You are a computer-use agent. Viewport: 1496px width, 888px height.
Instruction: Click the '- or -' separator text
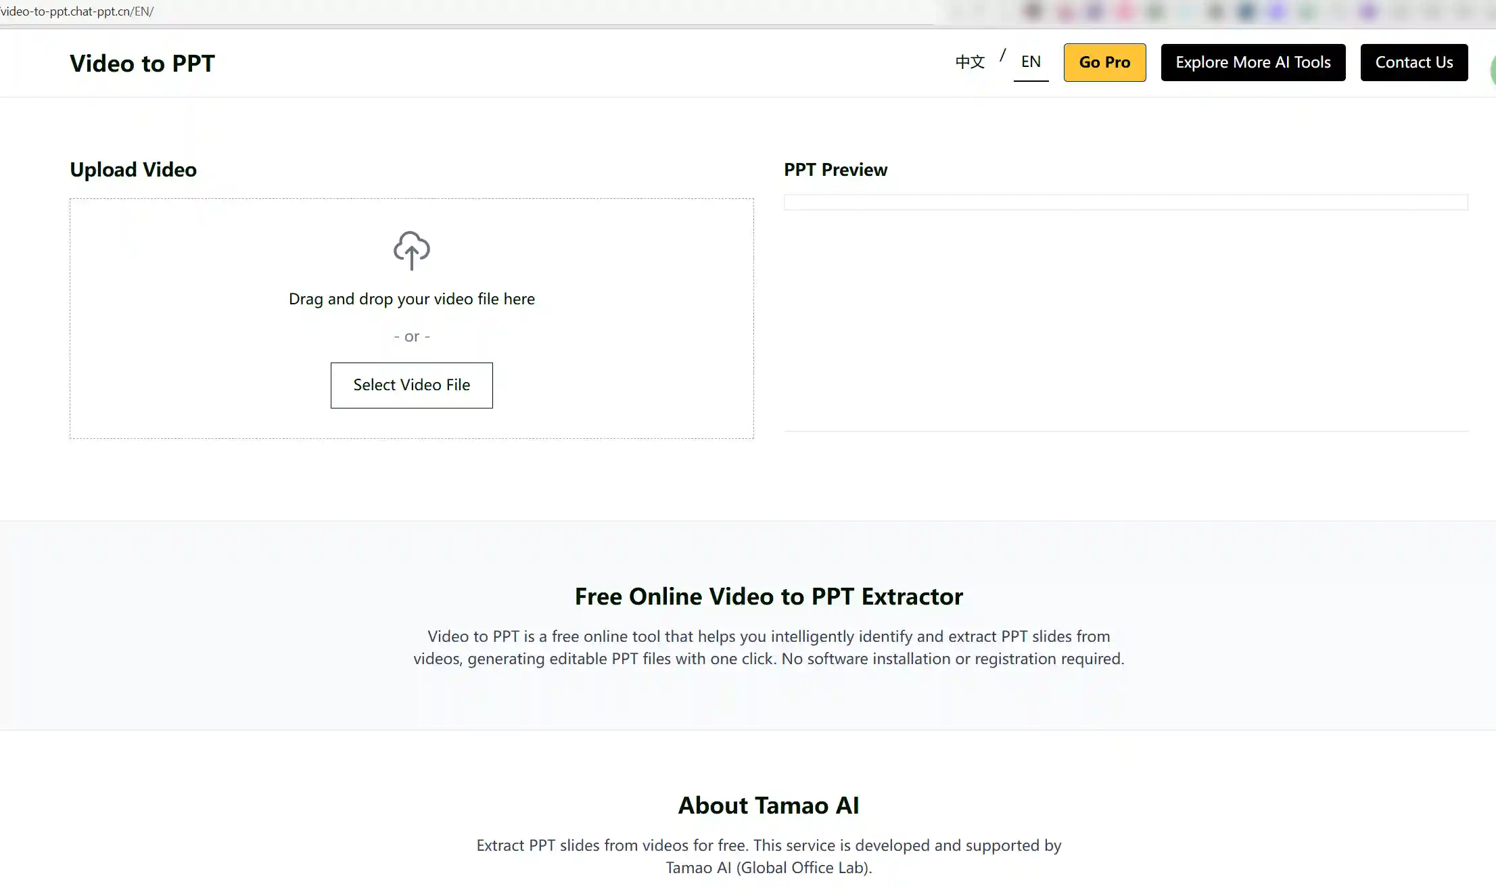pyautogui.click(x=412, y=336)
